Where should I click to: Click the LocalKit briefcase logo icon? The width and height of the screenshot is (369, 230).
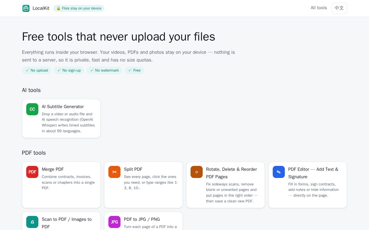pyautogui.click(x=26, y=8)
